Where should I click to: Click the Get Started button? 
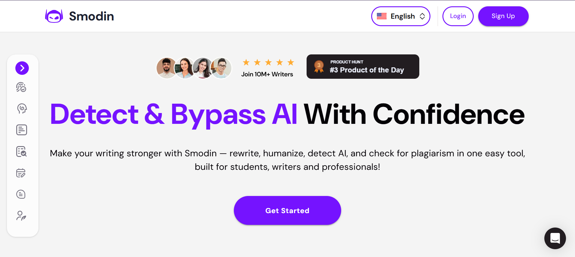[287, 210]
